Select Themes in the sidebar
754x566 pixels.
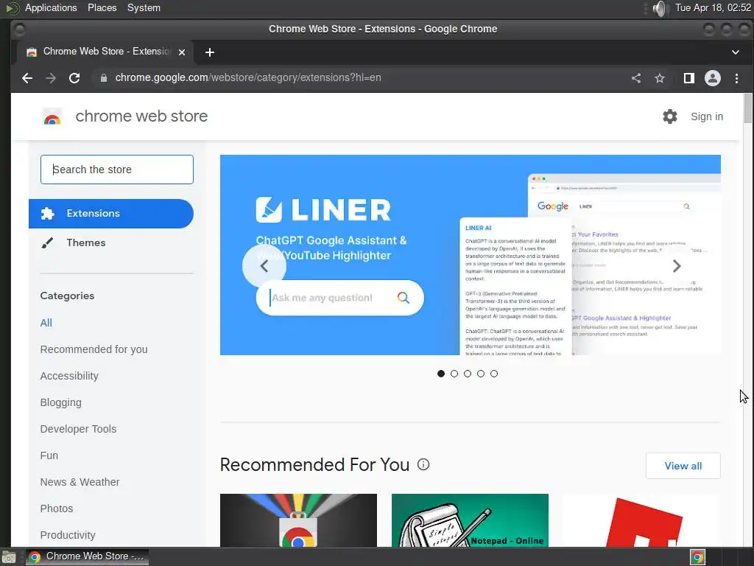[x=85, y=243]
